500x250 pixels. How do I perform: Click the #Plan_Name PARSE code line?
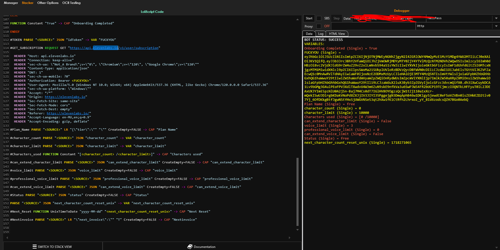[x=94, y=129]
